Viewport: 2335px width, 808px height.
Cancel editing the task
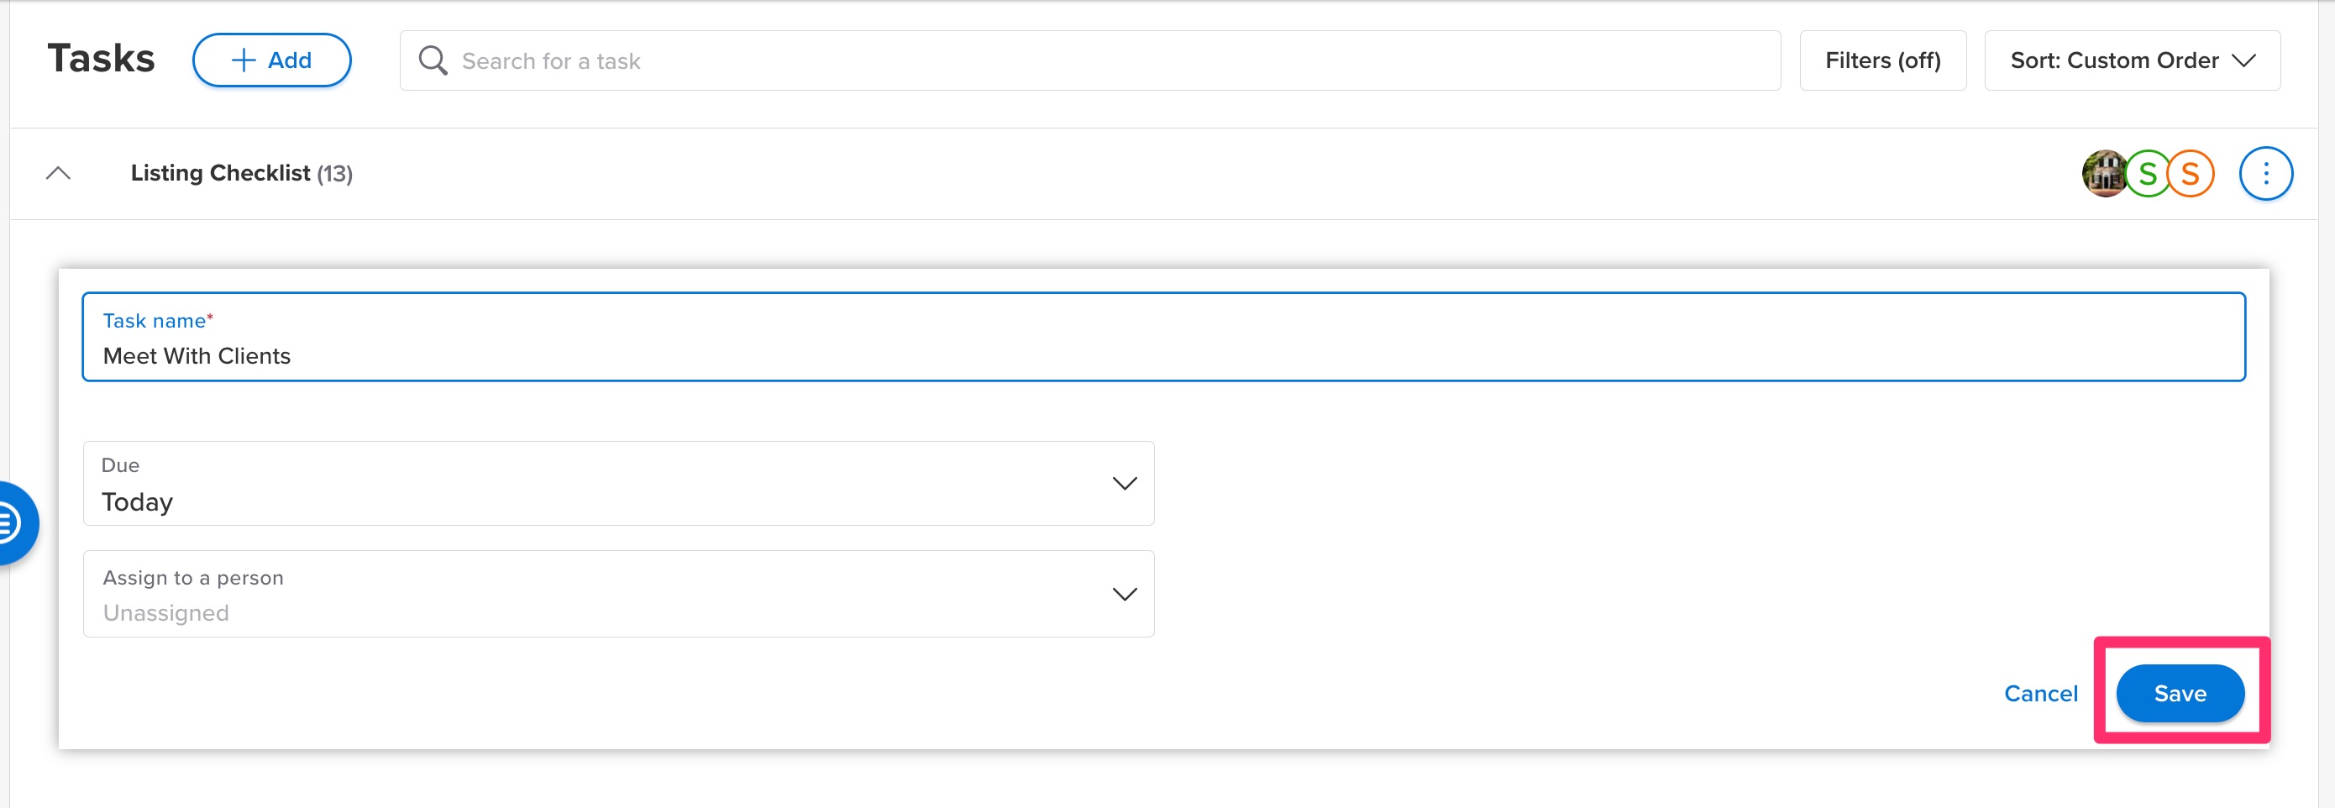pos(2040,693)
